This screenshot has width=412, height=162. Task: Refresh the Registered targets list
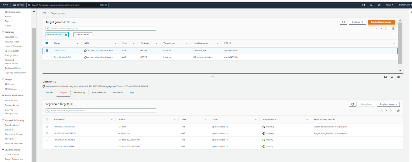352,104
